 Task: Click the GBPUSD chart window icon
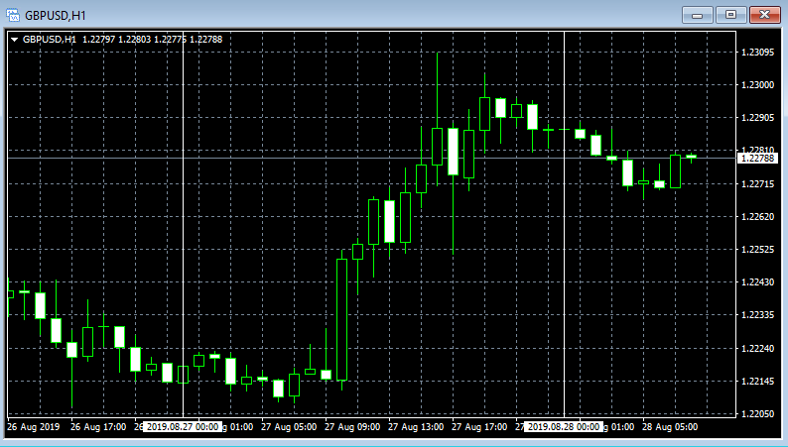coord(13,15)
